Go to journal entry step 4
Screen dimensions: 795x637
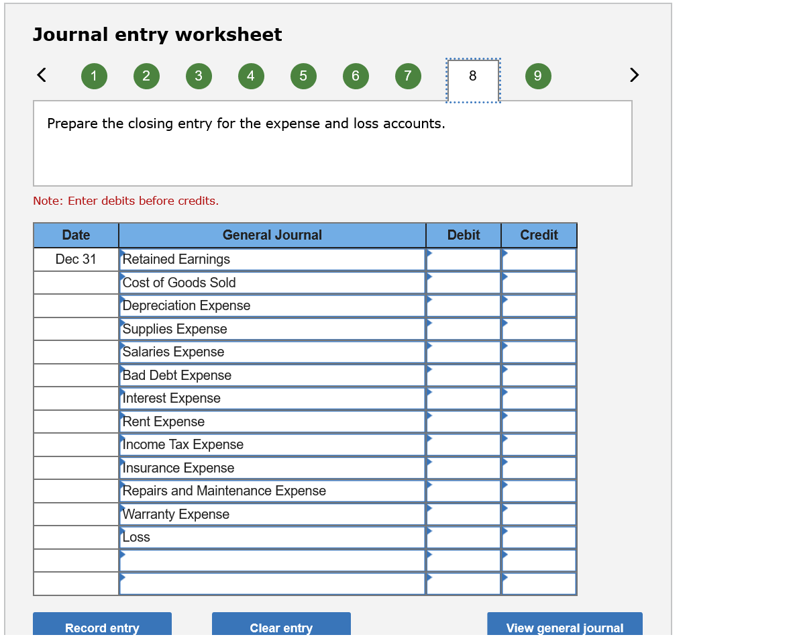(250, 76)
